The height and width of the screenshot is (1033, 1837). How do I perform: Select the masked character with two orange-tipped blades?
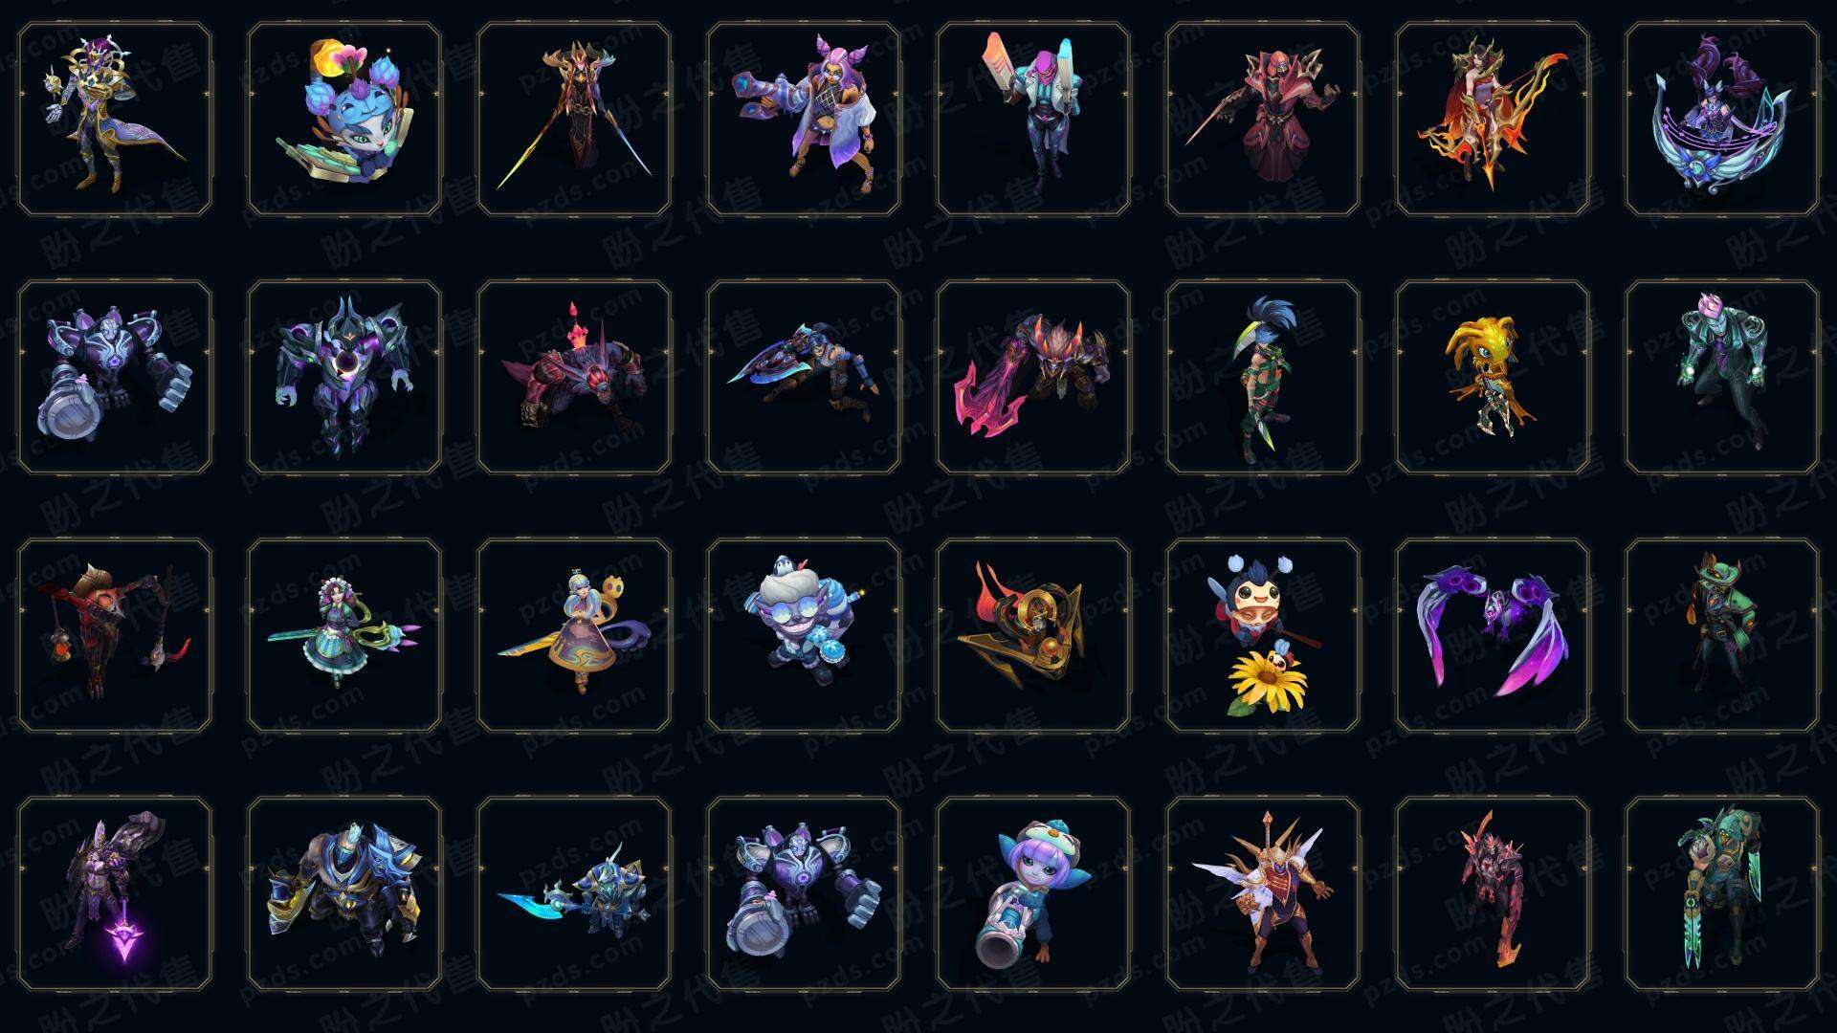(x=1033, y=119)
